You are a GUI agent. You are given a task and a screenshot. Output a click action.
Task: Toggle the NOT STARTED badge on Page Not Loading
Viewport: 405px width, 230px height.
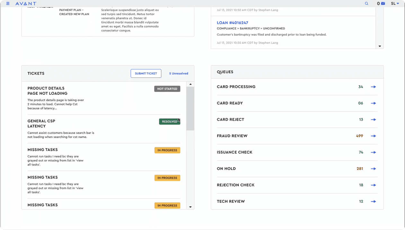167,89
